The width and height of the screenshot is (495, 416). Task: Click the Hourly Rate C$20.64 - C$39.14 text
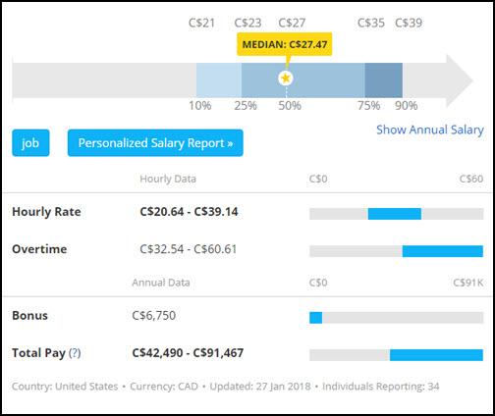pos(189,212)
